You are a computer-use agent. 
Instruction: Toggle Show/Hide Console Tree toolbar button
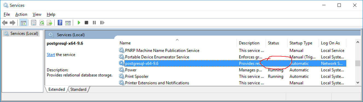tap(23, 23)
